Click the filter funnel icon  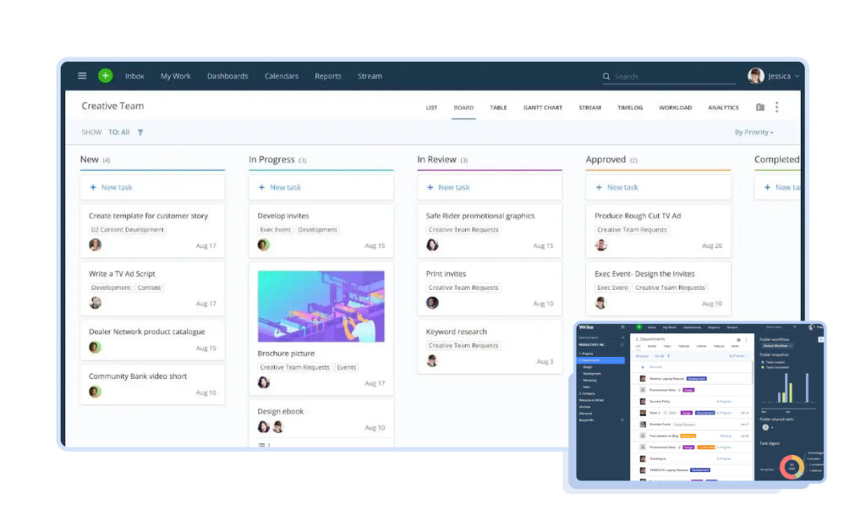point(140,133)
